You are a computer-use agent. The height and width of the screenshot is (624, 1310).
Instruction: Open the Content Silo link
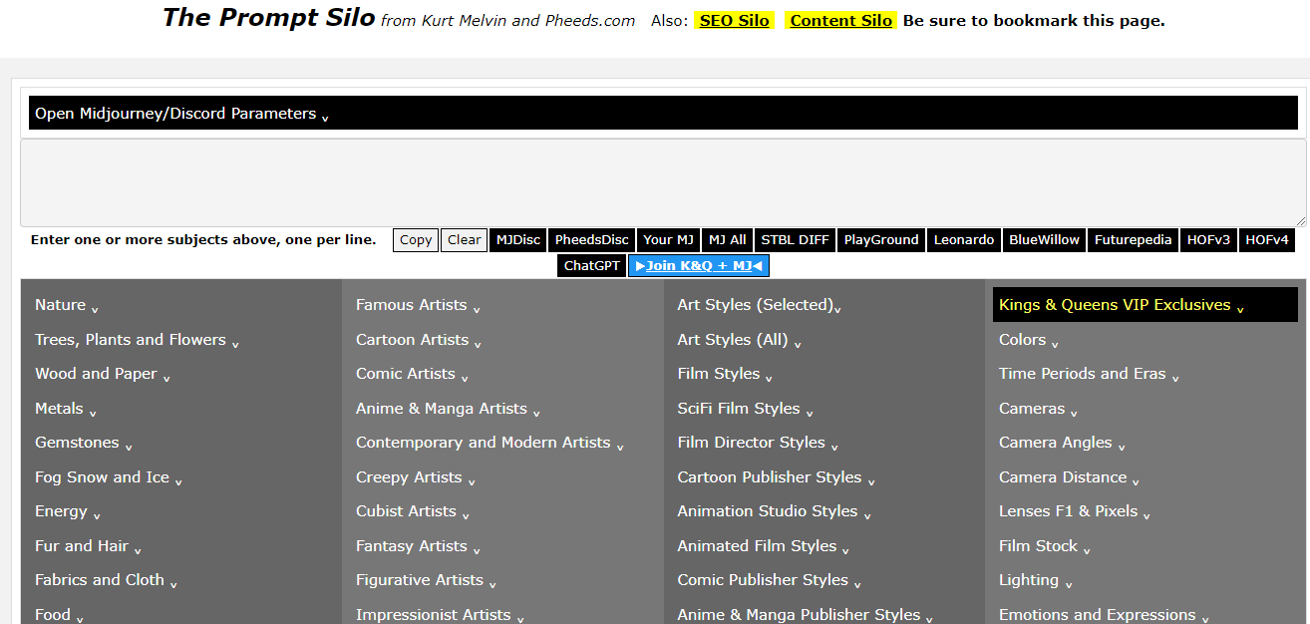[x=840, y=20]
